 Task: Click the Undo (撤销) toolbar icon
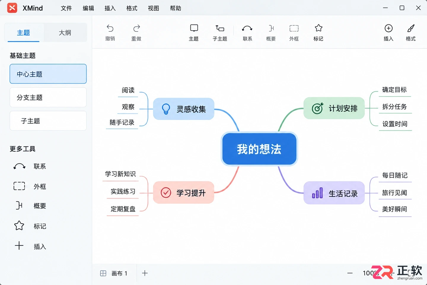(x=110, y=28)
